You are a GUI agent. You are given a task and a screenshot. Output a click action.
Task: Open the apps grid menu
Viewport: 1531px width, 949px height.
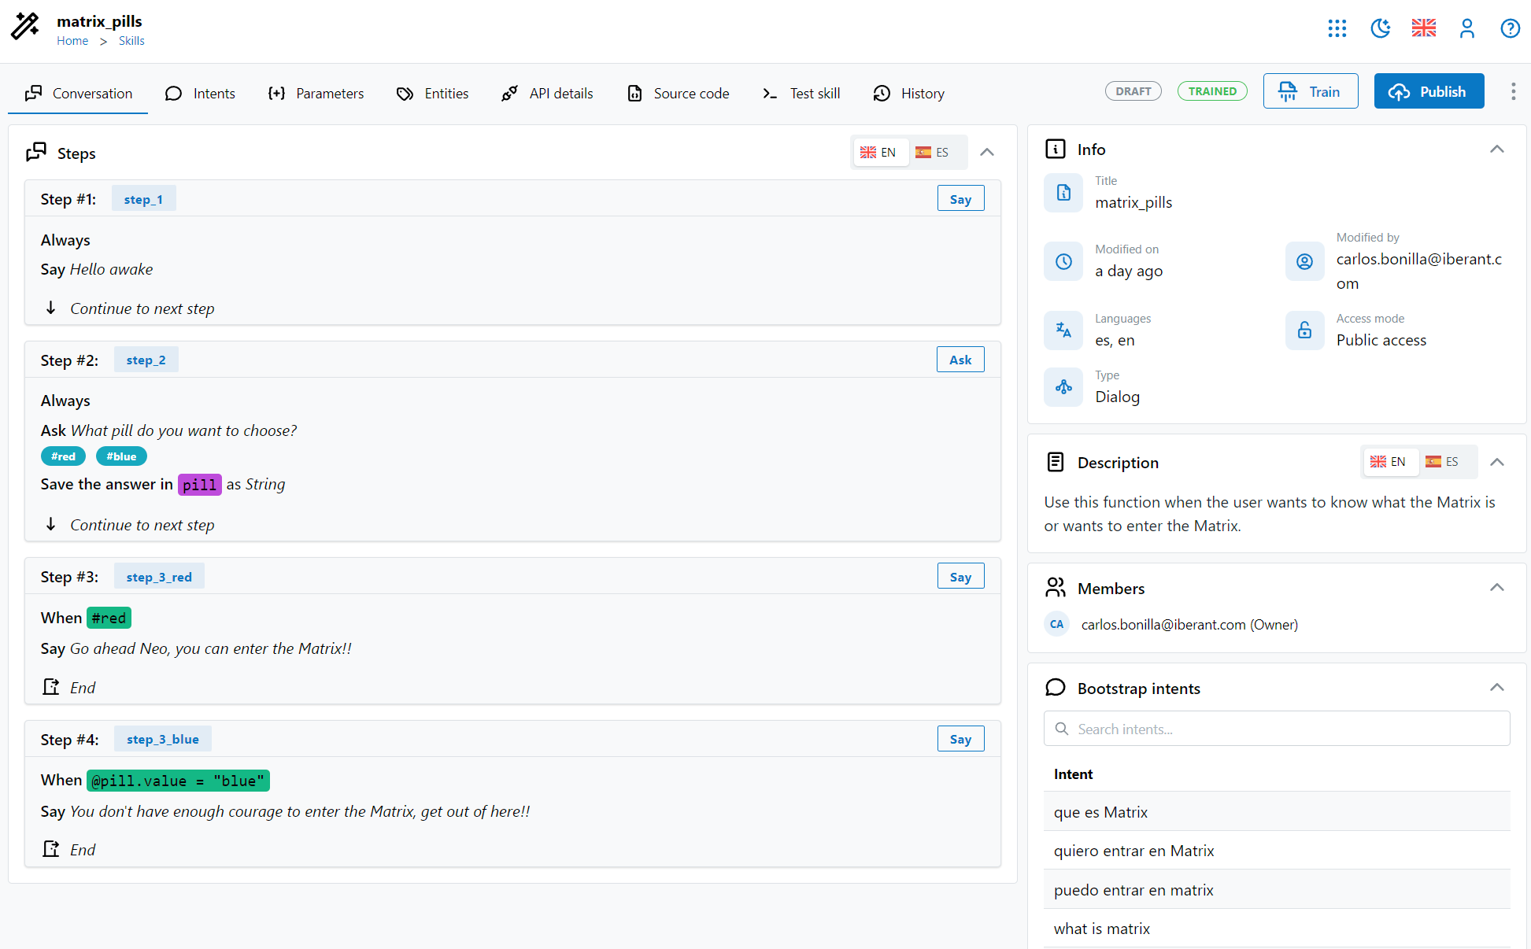tap(1337, 28)
